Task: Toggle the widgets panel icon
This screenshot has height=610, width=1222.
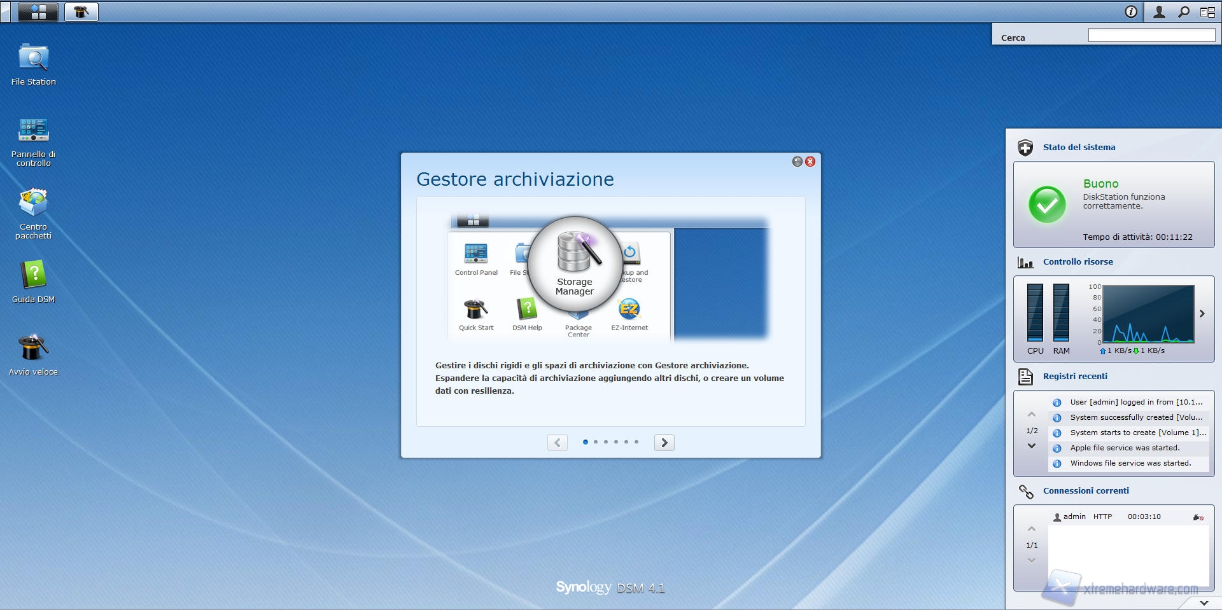Action: (1207, 11)
